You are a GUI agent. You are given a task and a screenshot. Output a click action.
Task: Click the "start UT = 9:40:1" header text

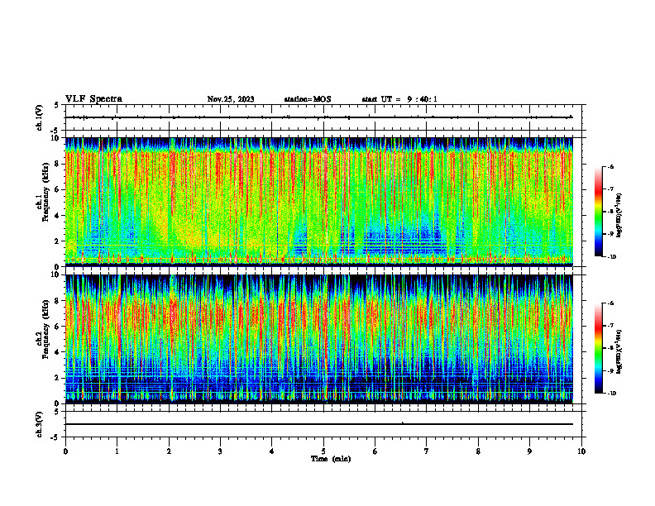coord(399,99)
